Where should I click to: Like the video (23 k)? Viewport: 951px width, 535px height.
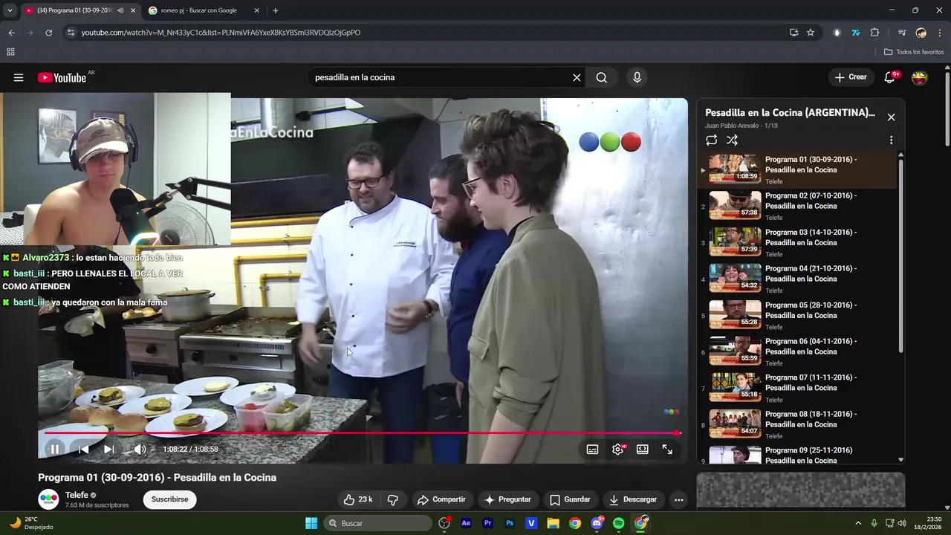point(357,499)
